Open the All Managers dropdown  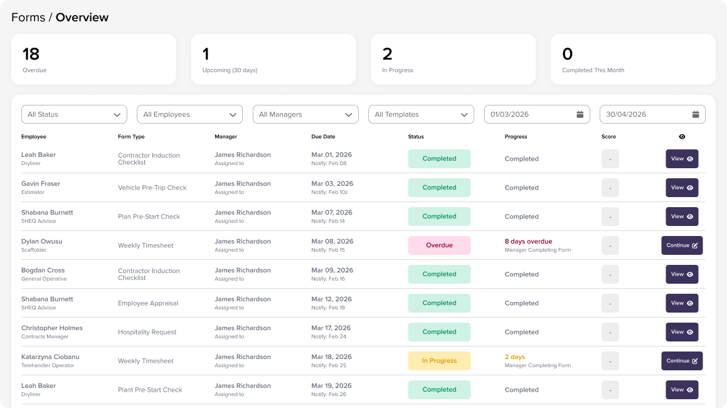coord(305,114)
